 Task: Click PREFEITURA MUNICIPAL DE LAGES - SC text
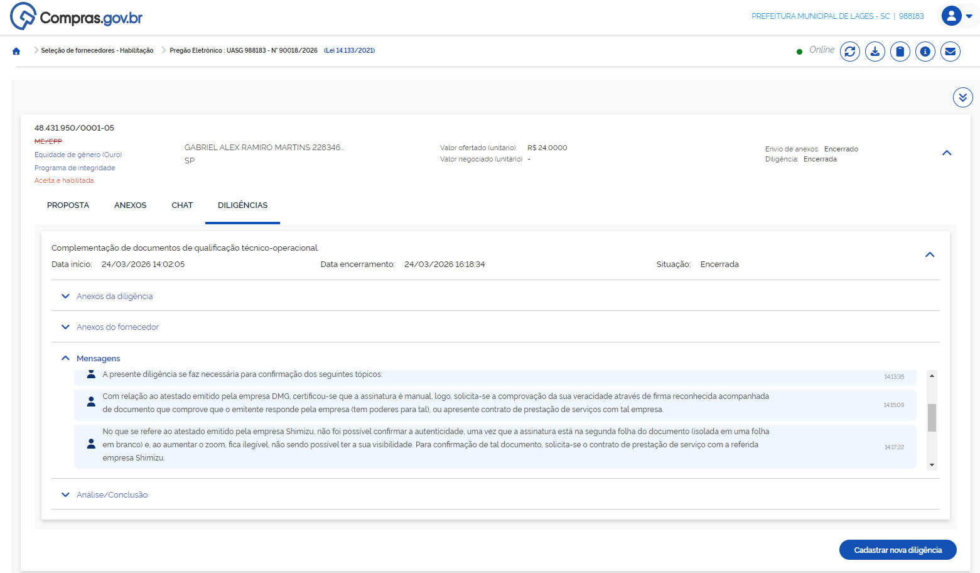pos(821,16)
